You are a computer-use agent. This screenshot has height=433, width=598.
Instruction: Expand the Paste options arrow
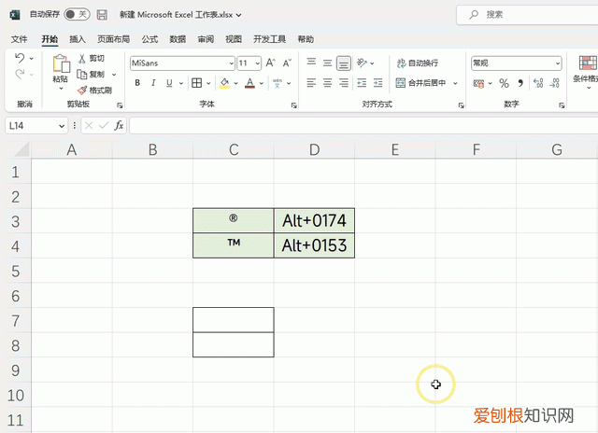tap(61, 89)
